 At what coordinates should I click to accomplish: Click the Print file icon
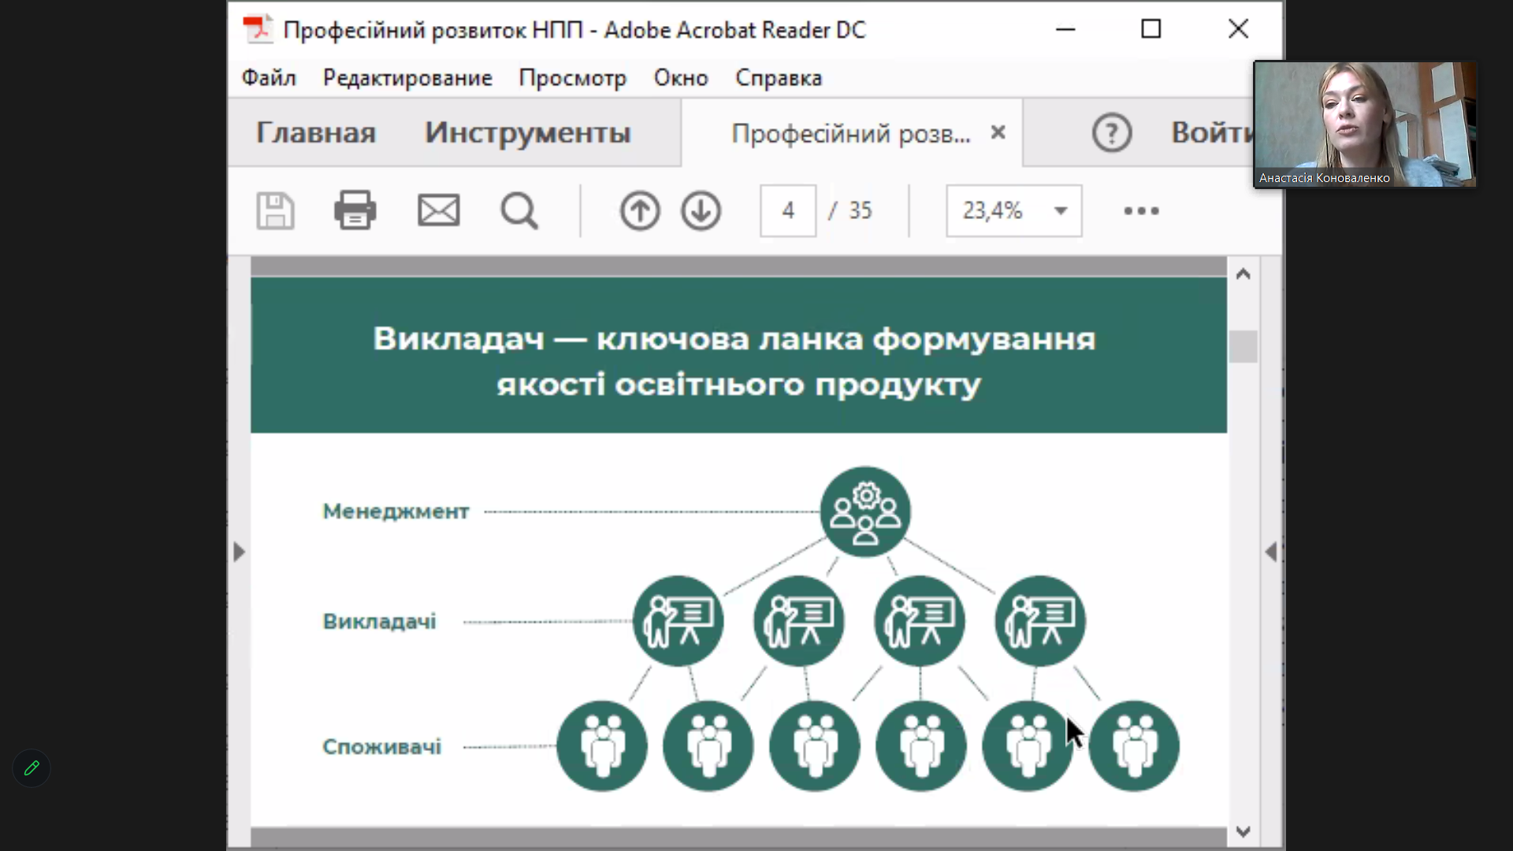pos(355,210)
